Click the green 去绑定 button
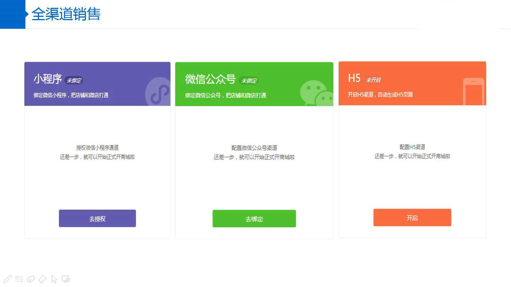This screenshot has width=511, height=287. click(x=254, y=219)
